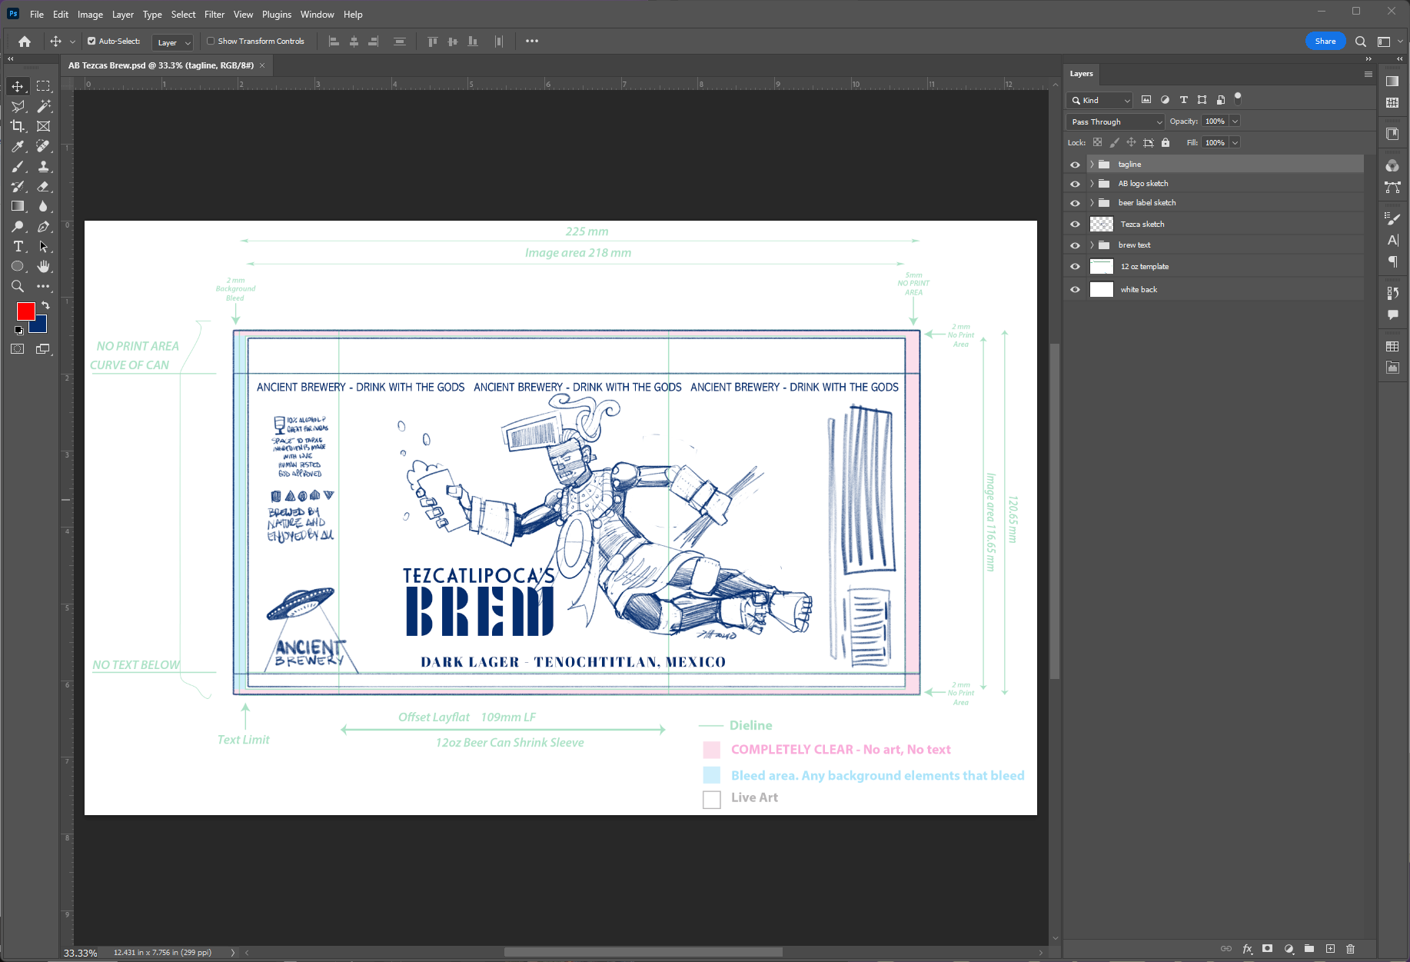1410x962 pixels.
Task: Select the Gradient tool
Action: pyautogui.click(x=18, y=206)
